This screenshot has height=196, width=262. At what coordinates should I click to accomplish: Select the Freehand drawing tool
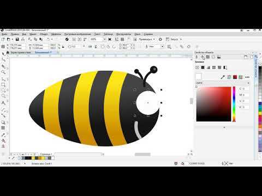(3, 79)
